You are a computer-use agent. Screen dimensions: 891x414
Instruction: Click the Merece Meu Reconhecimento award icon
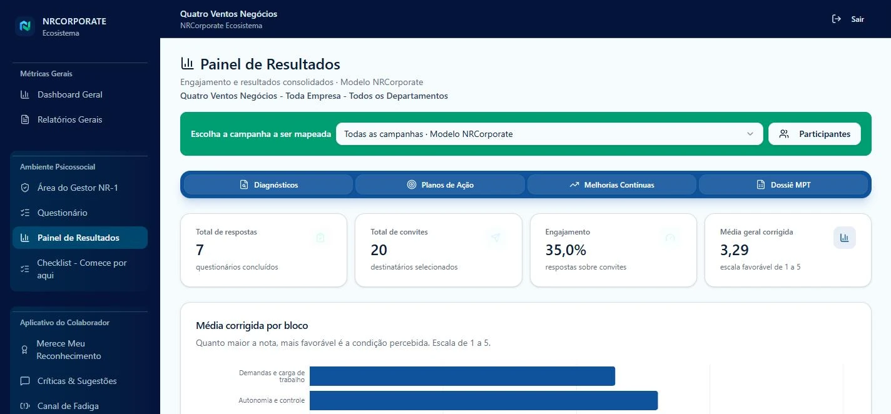point(25,350)
